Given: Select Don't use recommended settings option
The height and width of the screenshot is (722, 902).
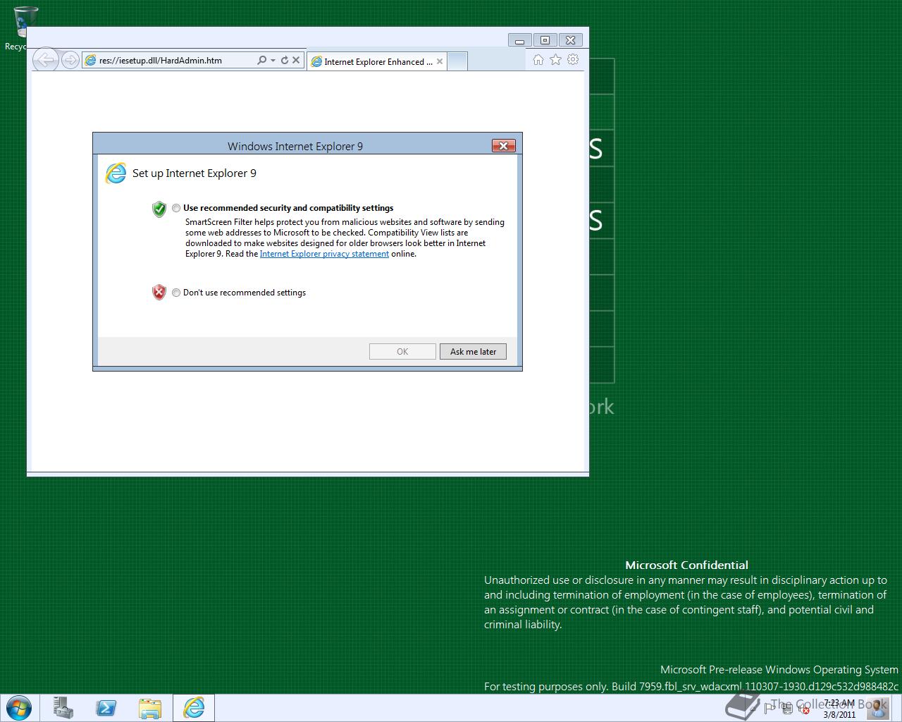Looking at the screenshot, I should click(176, 293).
